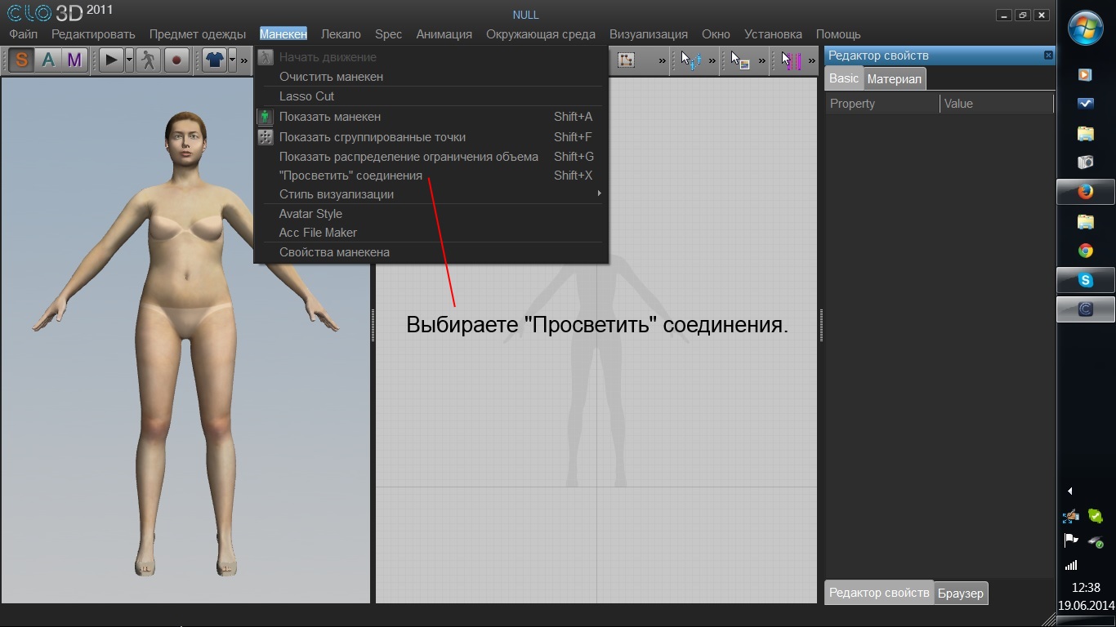
Task: Click the walking avatar motion icon
Action: pyautogui.click(x=148, y=60)
